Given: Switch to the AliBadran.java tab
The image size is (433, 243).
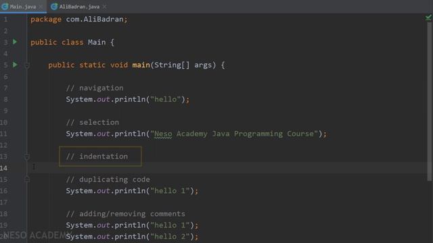Looking at the screenshot, I should 79,7.
